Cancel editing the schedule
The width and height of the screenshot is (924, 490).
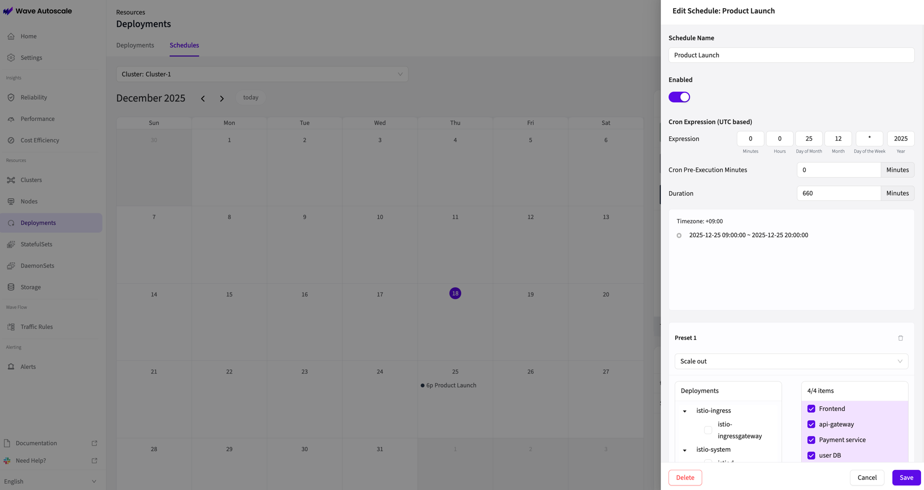point(867,477)
